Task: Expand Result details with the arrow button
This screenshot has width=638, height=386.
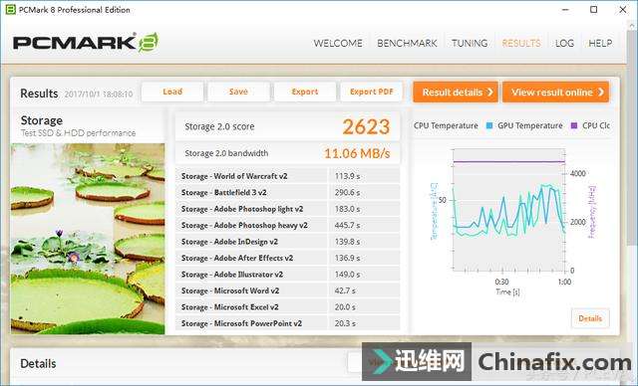Action: (456, 93)
